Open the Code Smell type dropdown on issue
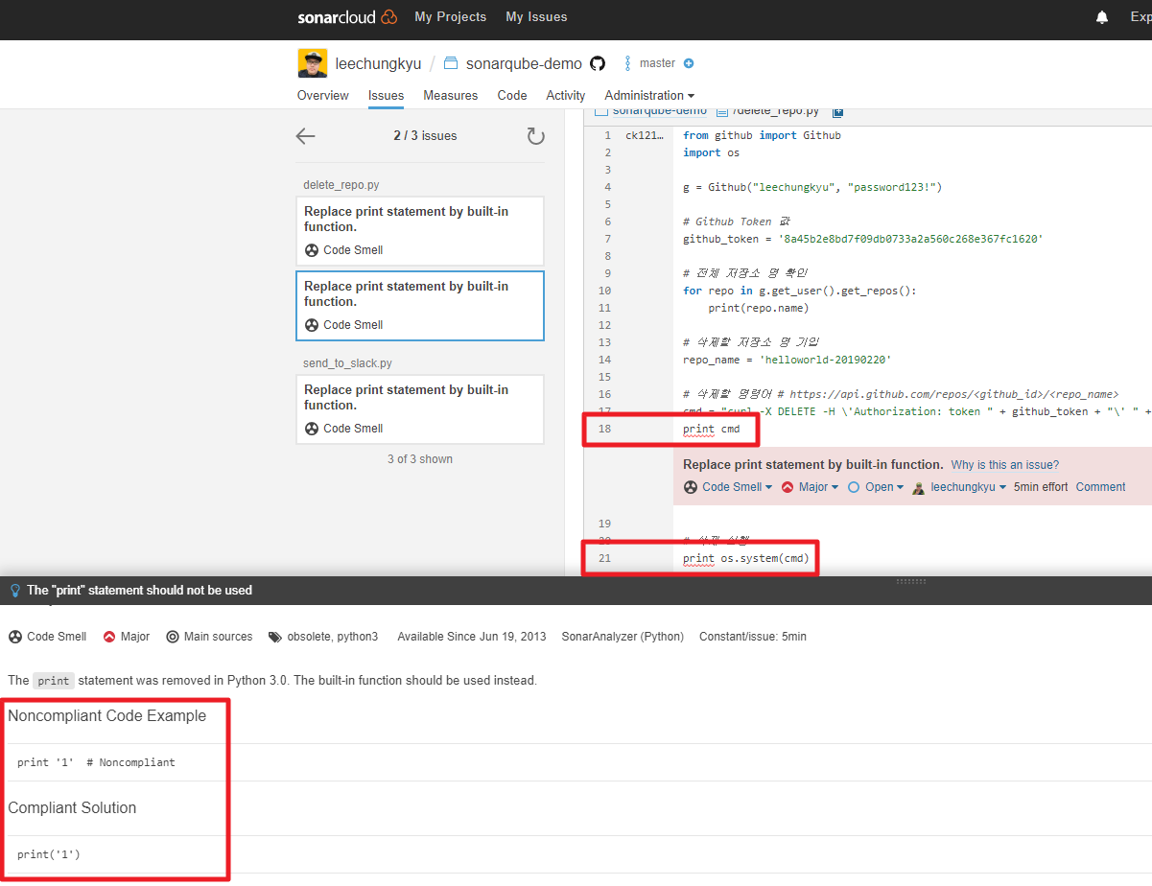Screen dimensions: 1152x886 click(728, 487)
